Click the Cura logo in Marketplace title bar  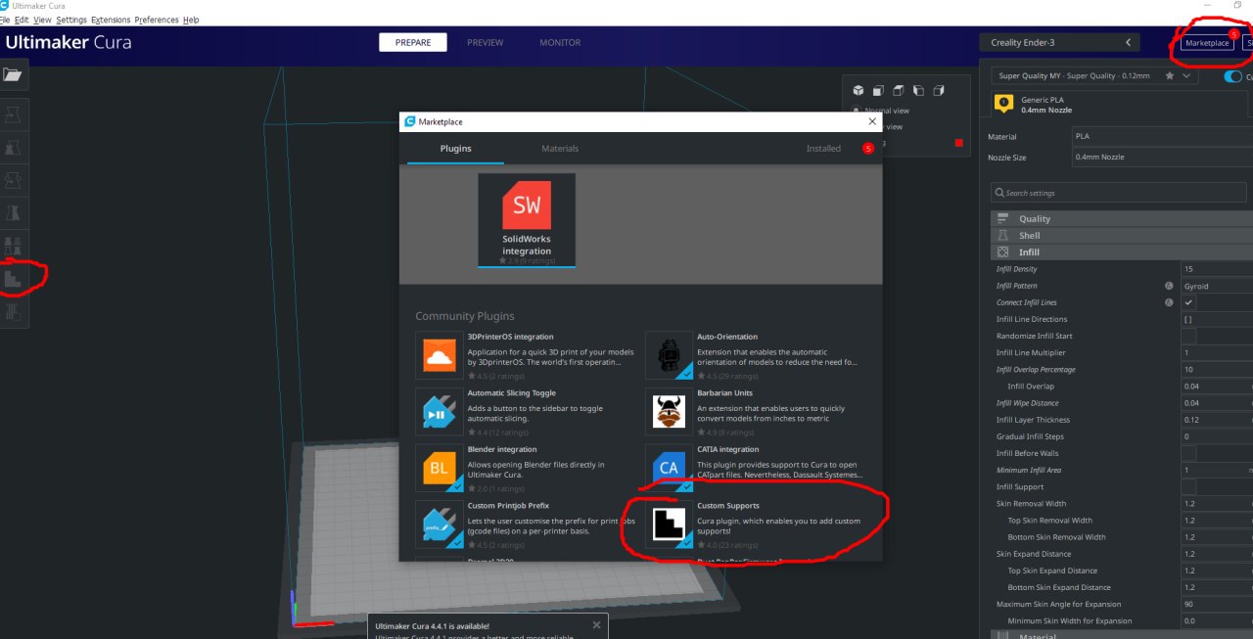point(409,121)
